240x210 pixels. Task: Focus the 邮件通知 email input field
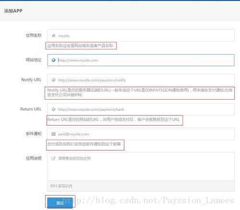[141, 134]
